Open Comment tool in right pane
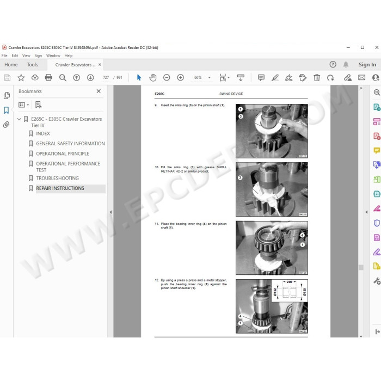 (377, 151)
